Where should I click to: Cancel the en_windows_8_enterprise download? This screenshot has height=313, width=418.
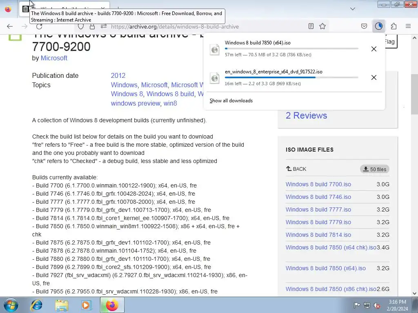374,77
